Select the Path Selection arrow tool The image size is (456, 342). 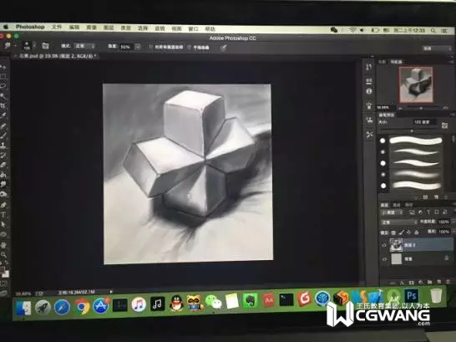(x=3, y=224)
